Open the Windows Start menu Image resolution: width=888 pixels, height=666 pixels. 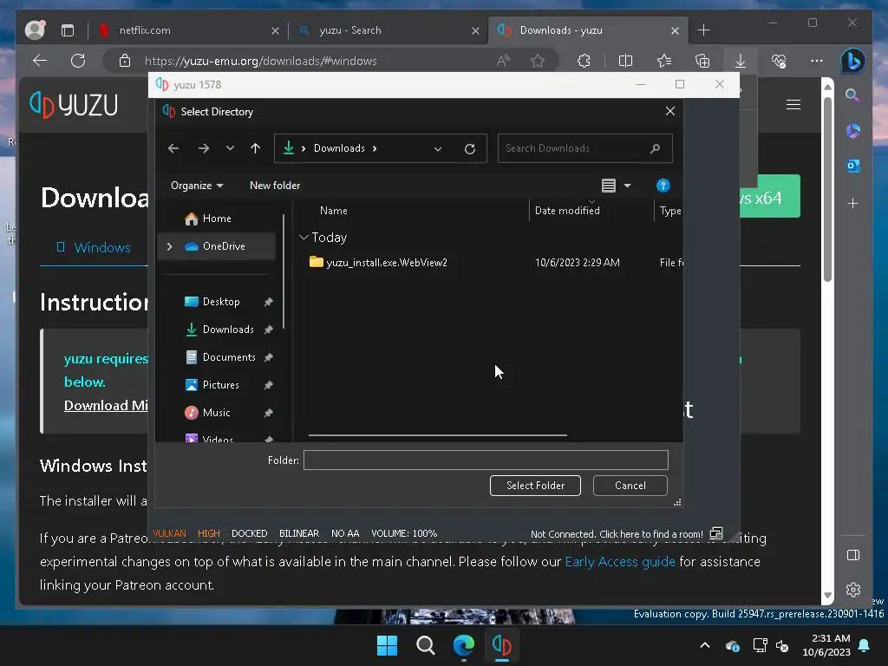388,645
